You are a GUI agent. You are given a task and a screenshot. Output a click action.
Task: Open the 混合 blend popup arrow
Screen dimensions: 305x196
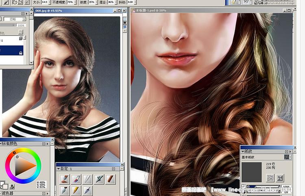116,2
